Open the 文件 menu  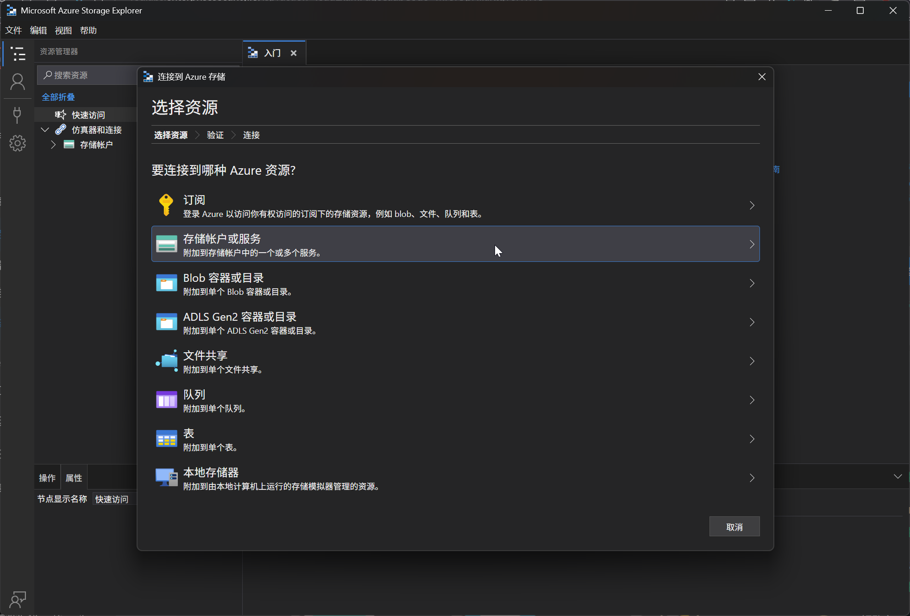click(13, 30)
